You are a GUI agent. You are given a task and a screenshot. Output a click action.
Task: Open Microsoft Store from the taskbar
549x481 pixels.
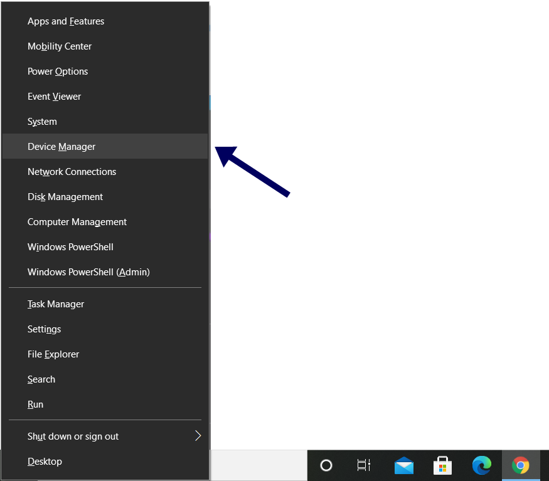tap(443, 466)
